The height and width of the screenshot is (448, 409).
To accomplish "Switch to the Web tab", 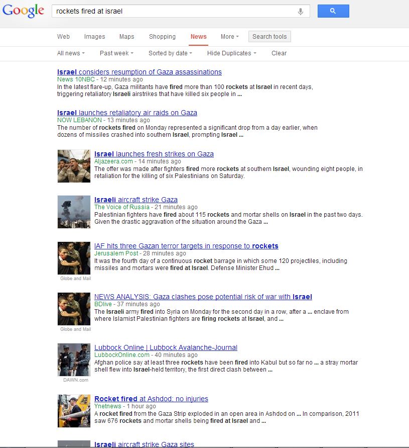I will (x=63, y=37).
